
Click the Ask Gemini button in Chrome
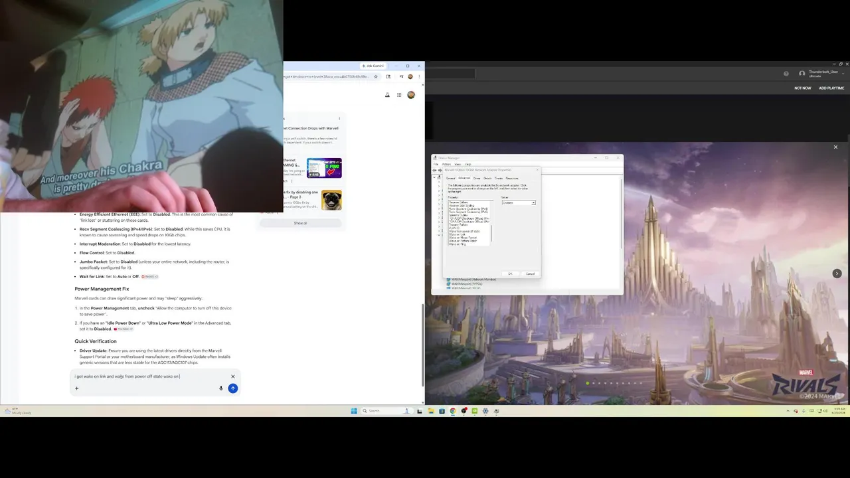point(373,66)
